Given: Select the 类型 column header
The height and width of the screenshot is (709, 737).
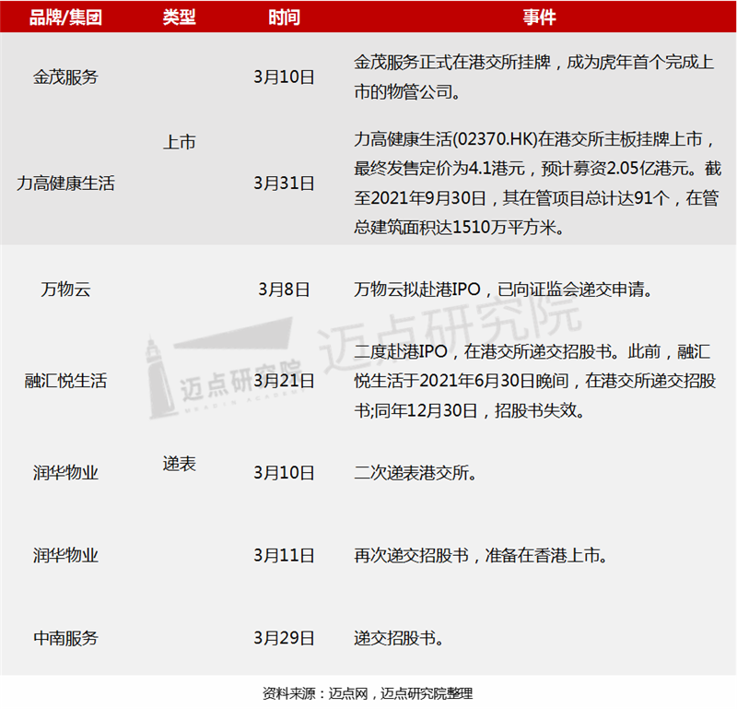Looking at the screenshot, I should (179, 18).
